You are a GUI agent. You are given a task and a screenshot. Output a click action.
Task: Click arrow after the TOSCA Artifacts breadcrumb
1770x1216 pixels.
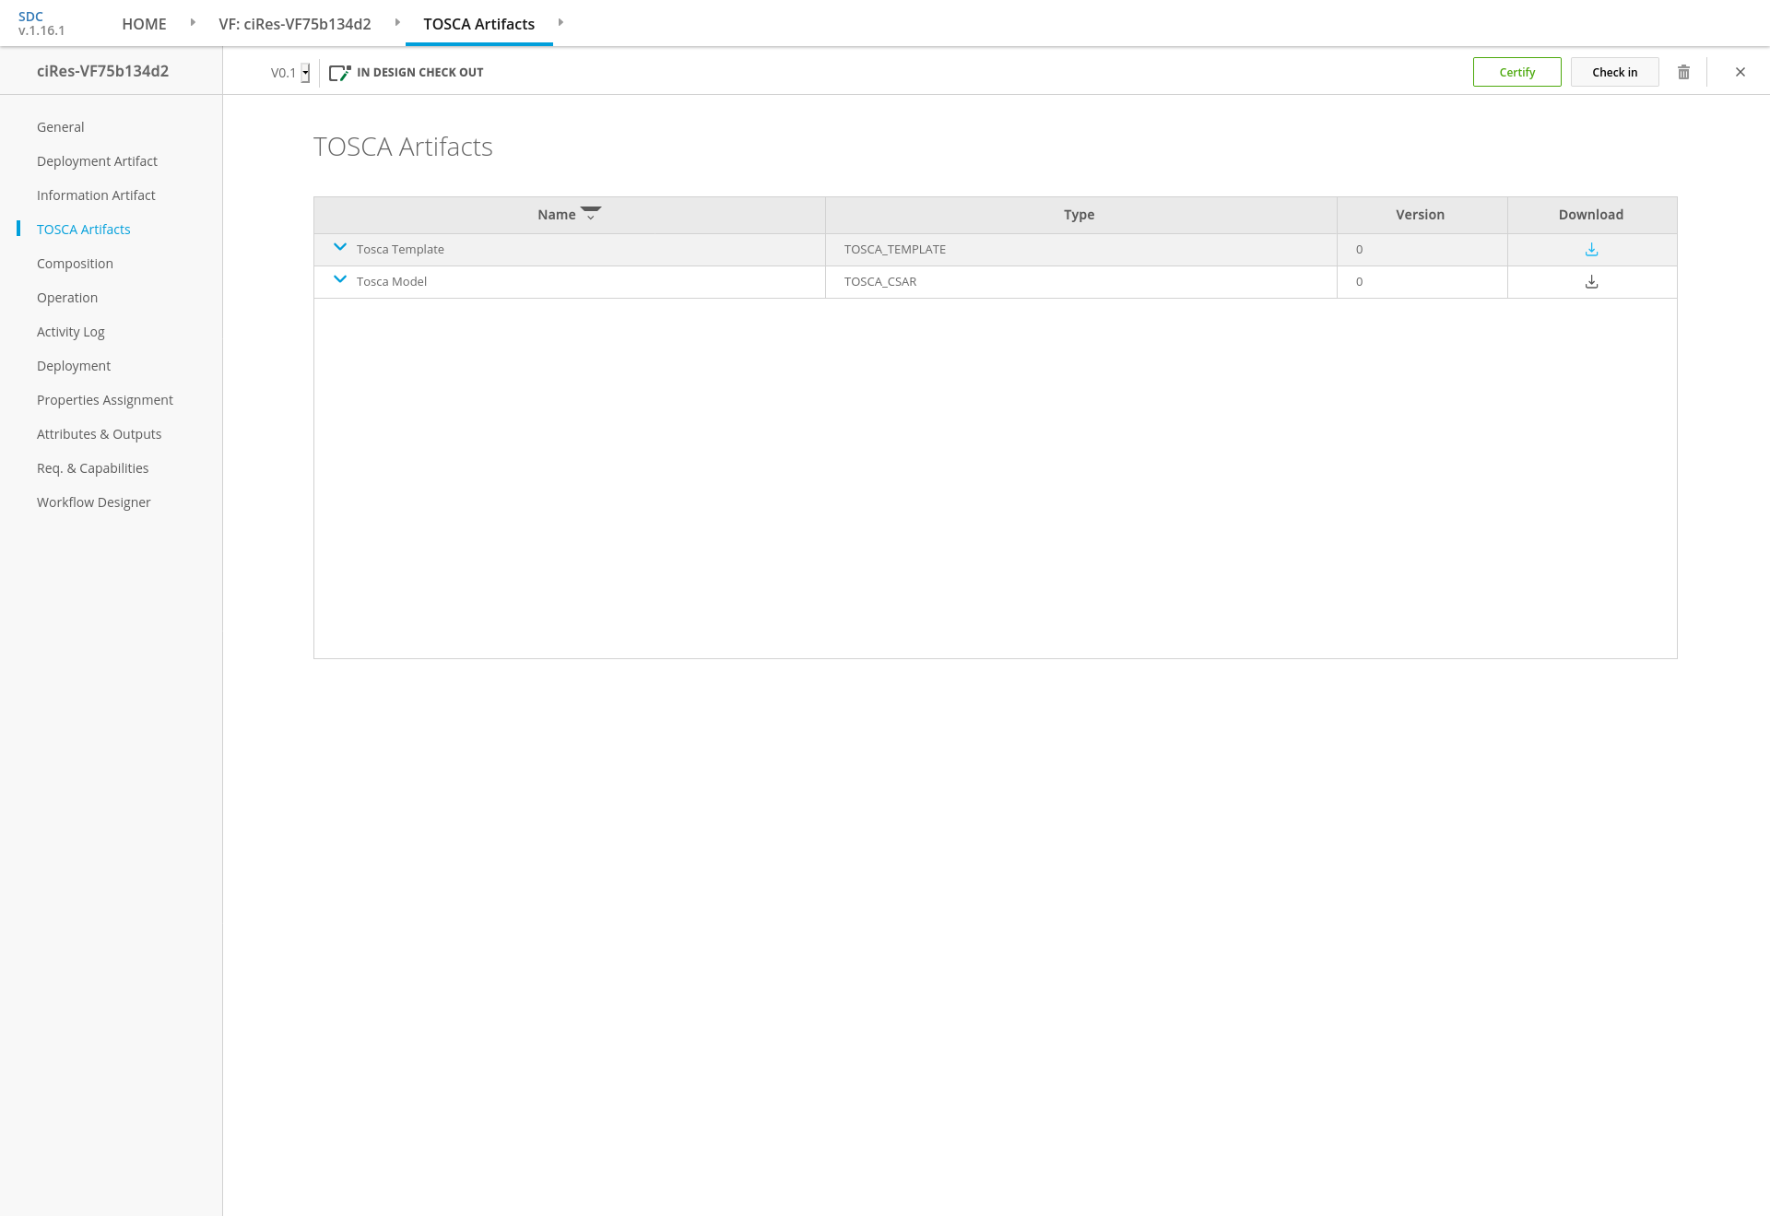(x=560, y=23)
